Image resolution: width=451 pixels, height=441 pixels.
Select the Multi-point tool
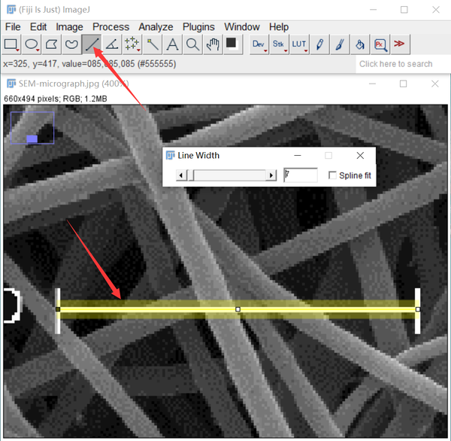tap(132, 44)
